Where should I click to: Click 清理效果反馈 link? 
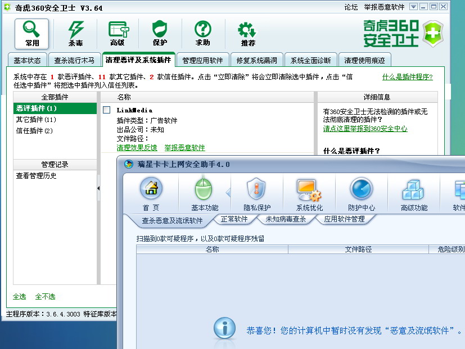[x=137, y=148]
